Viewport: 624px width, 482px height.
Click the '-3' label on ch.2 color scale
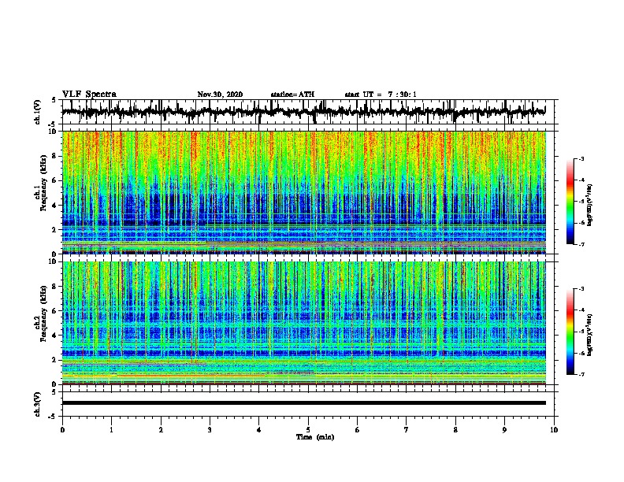click(581, 289)
